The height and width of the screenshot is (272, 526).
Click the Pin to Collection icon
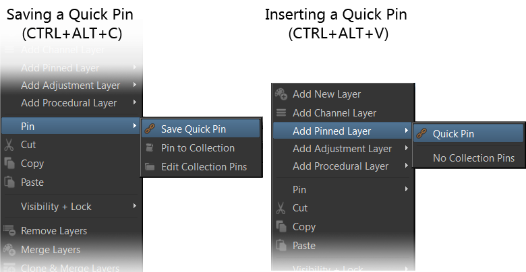pos(150,148)
